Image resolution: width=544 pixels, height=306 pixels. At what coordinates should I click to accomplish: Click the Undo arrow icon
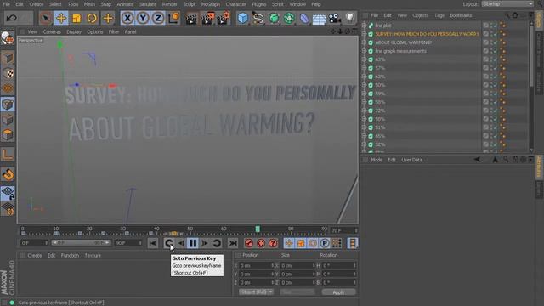[x=11, y=18]
